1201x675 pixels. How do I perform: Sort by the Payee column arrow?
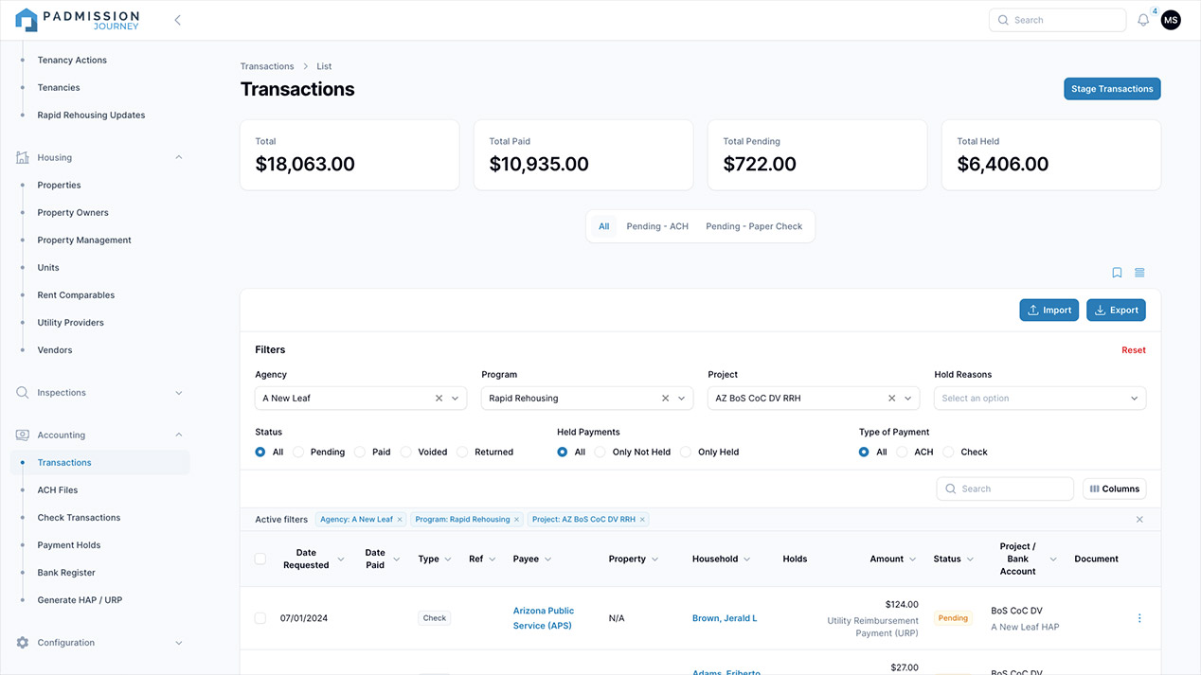(547, 560)
